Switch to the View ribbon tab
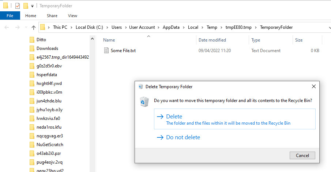 tap(72, 16)
